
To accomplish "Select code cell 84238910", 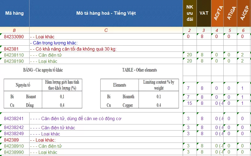I will click(14, 146).
